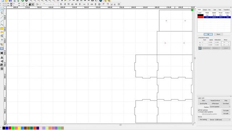
Task: Click the horizontal equal spacing icon
Action: pyautogui.click(x=84, y=4)
